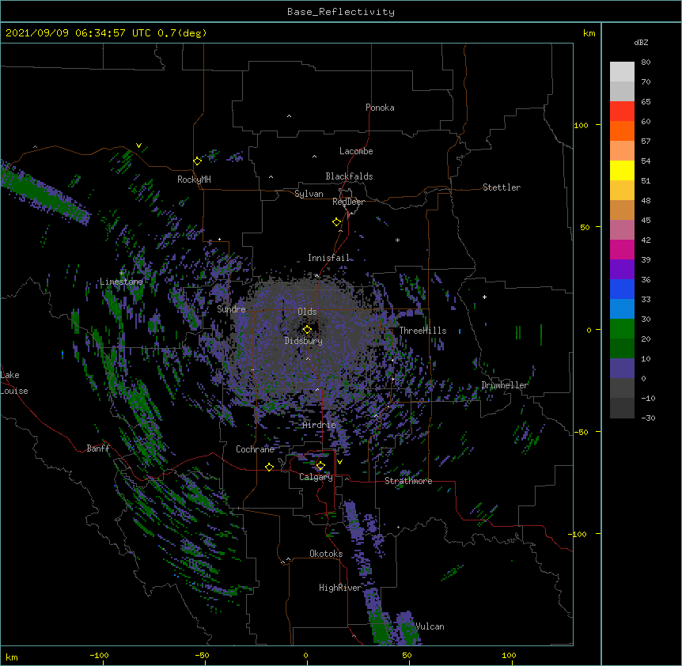Click the Banff label
The height and width of the screenshot is (666, 682).
(98, 448)
